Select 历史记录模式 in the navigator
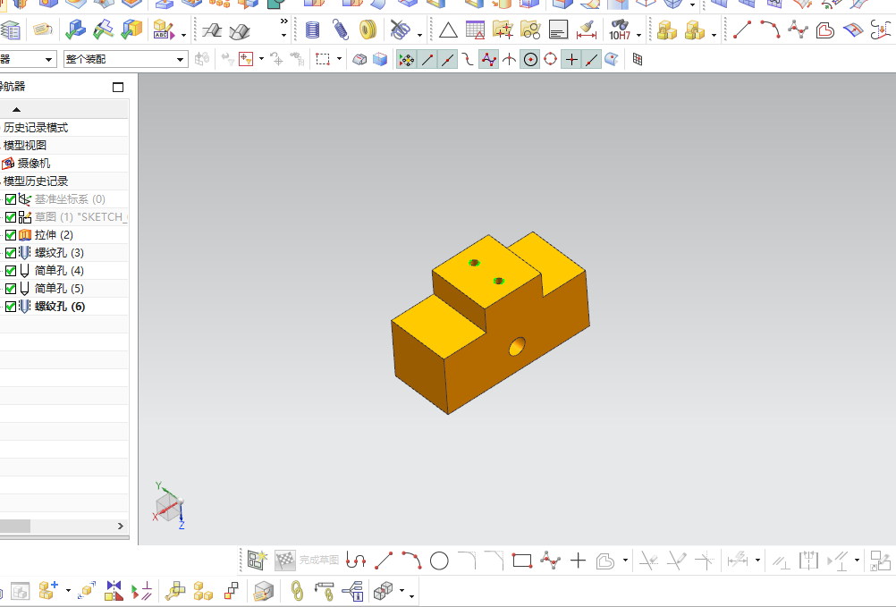 point(36,127)
